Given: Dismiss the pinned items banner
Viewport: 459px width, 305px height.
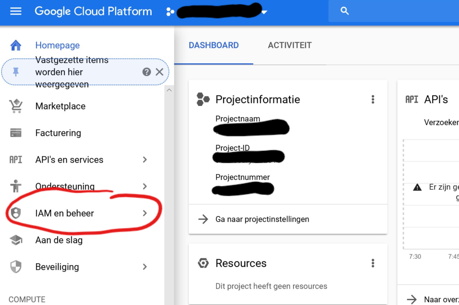Looking at the screenshot, I should 160,72.
